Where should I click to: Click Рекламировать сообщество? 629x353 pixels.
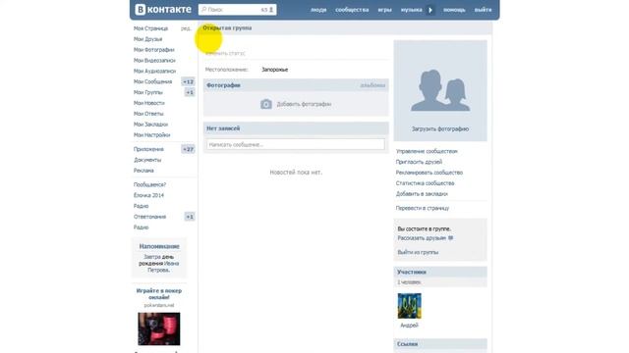pyautogui.click(x=429, y=173)
